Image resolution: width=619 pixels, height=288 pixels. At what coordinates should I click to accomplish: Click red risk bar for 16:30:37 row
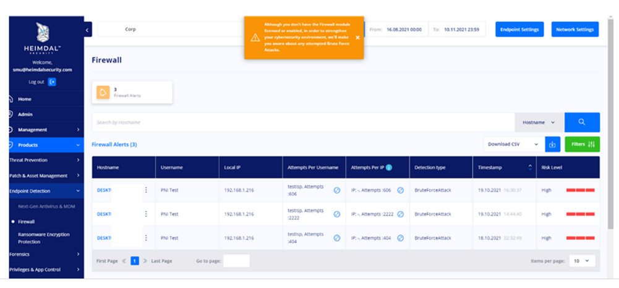[x=580, y=190]
